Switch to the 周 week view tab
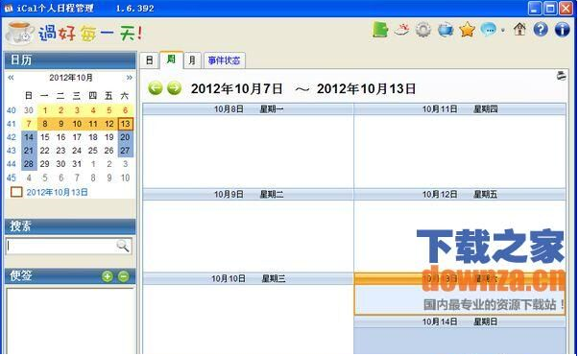 click(171, 59)
